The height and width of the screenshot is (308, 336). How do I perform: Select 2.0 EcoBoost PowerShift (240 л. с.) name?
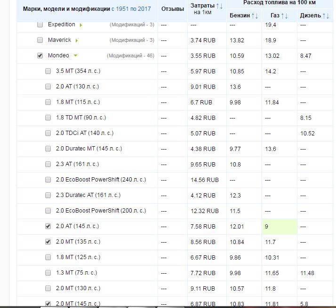pos(101,180)
